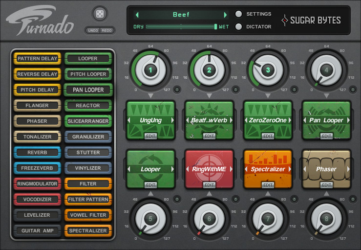Screen dimensions: 361x250
Task: Toggle the small LED above knob 8
Action: pos(353,199)
